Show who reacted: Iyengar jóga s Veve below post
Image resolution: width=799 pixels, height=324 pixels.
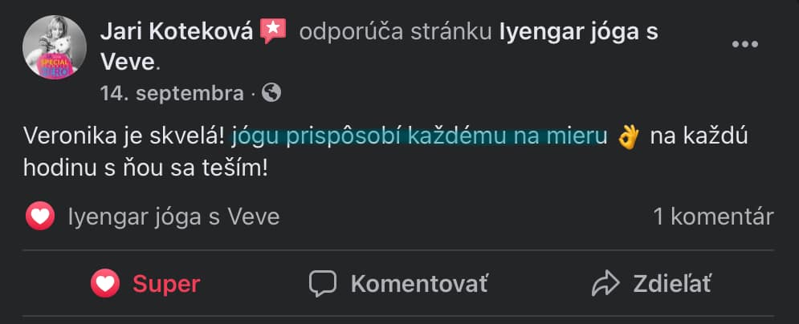tap(173, 217)
